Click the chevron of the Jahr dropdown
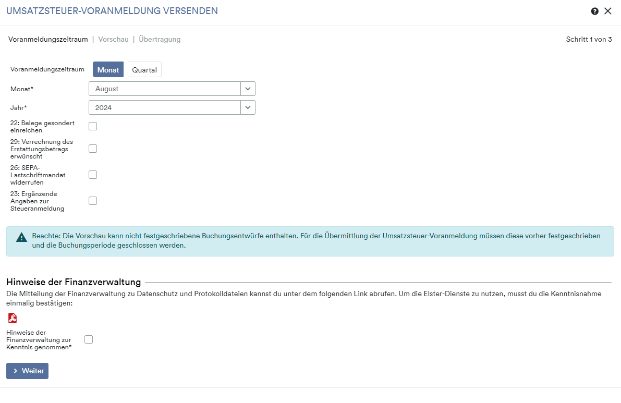 pyautogui.click(x=248, y=108)
